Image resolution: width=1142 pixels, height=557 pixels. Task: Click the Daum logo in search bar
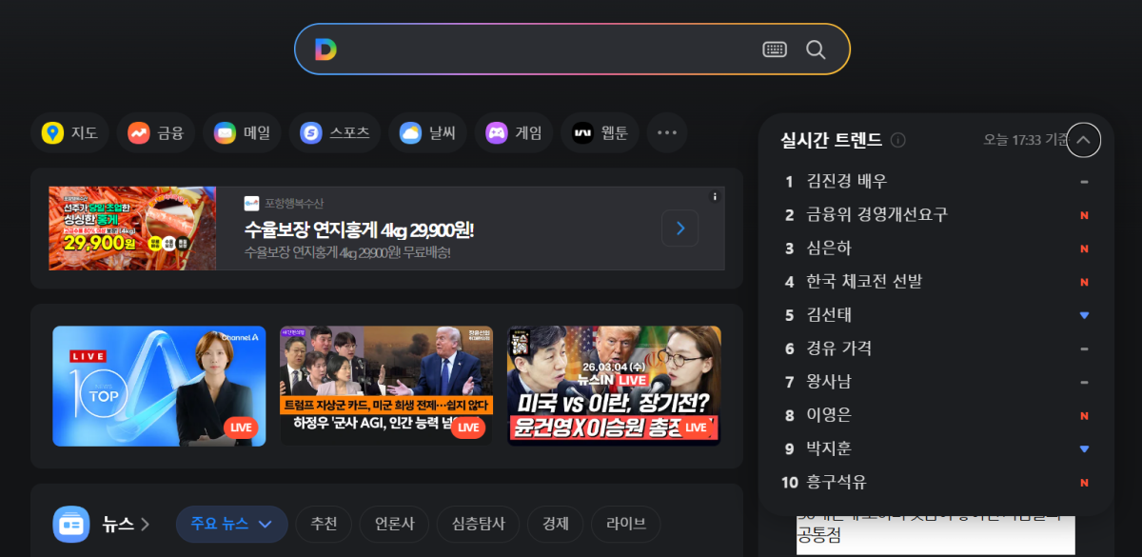click(x=325, y=50)
